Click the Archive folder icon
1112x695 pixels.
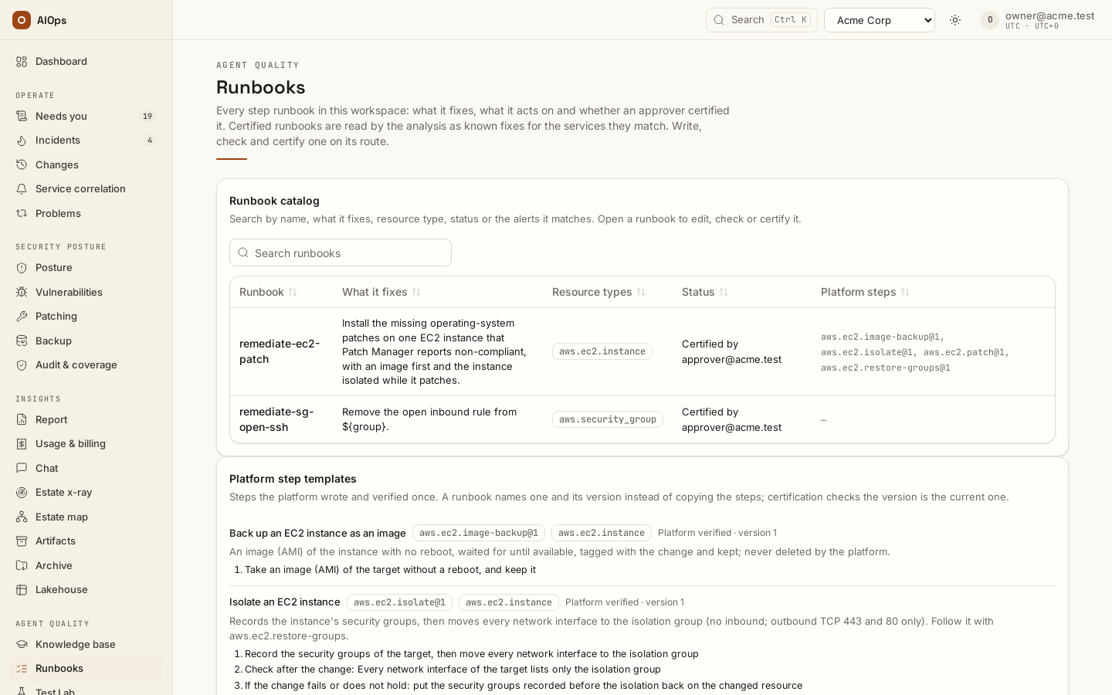tap(22, 565)
